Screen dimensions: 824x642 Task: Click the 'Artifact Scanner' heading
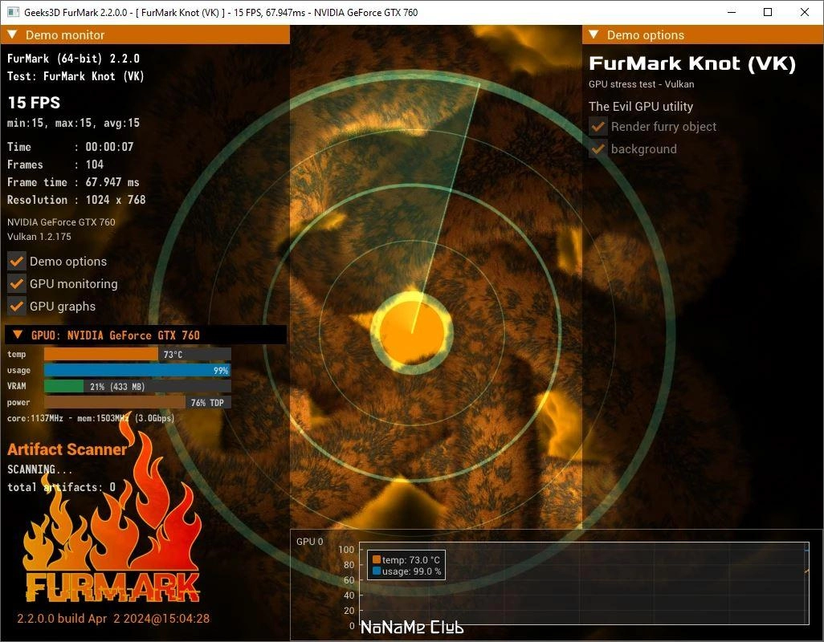pyautogui.click(x=67, y=449)
